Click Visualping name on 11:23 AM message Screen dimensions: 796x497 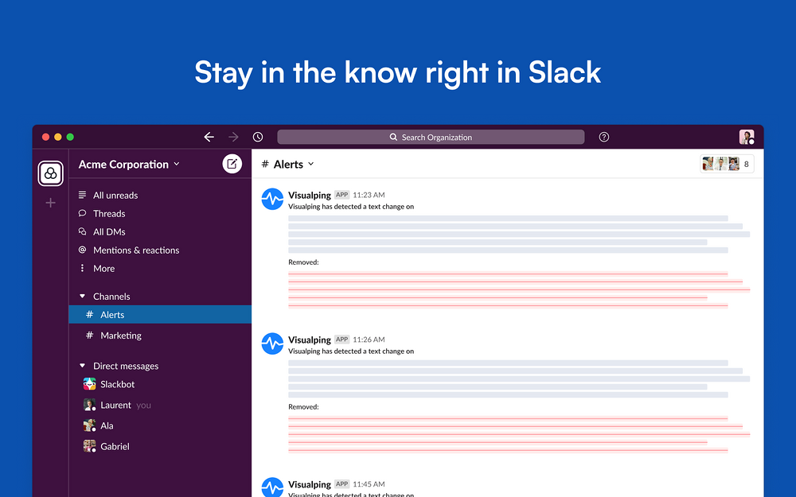click(x=310, y=196)
